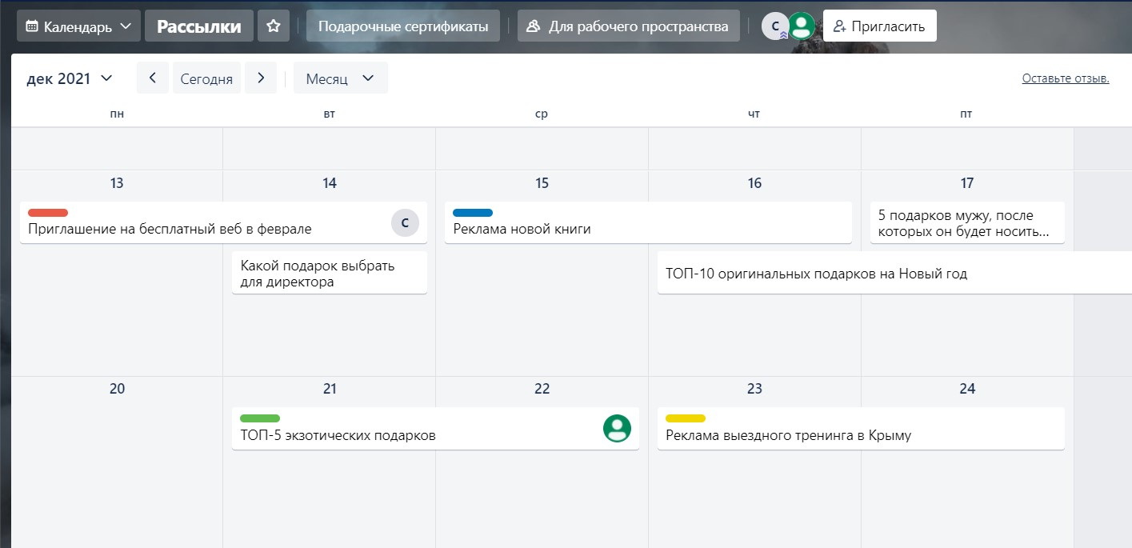Click the «Подарочные сертификаты» button
The image size is (1132, 548).
(402, 25)
